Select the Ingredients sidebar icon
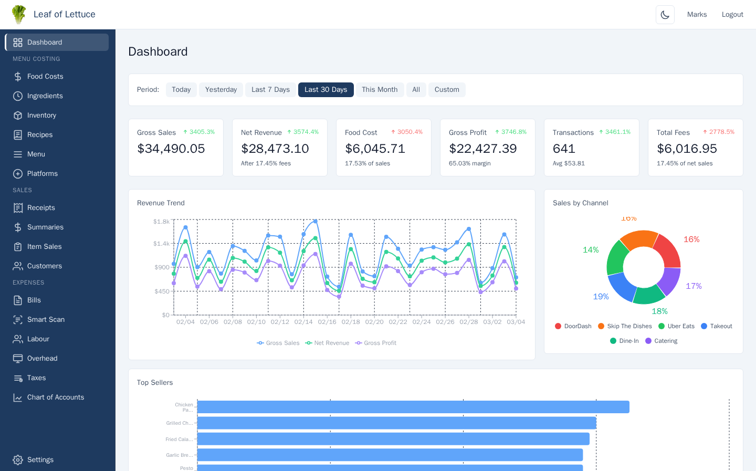Viewport: 756px width, 471px height. point(18,96)
